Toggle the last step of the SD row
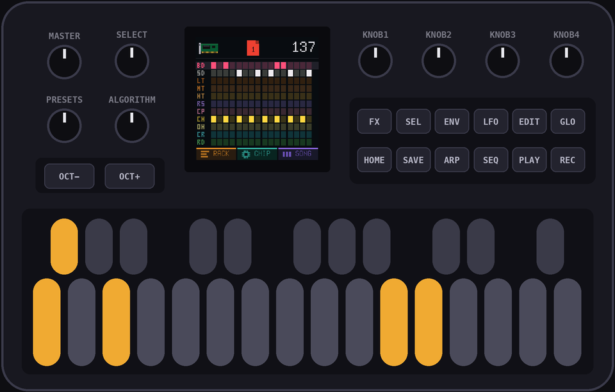 pos(309,73)
